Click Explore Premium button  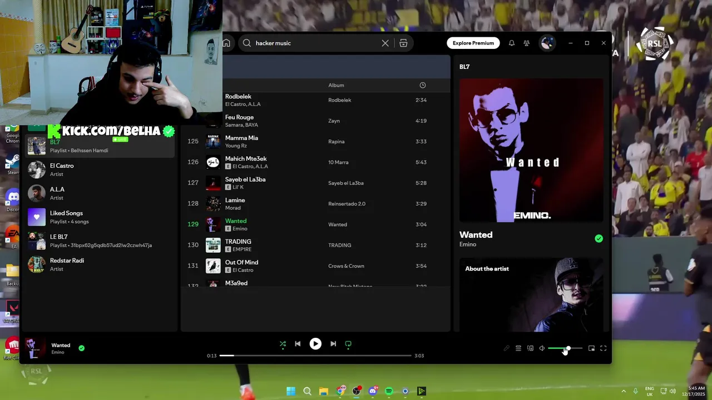tap(473, 43)
